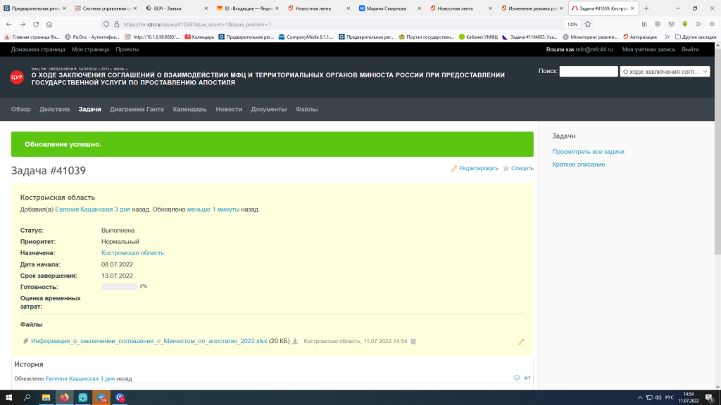Open the project search scope dropdown
The width and height of the screenshot is (721, 405).
click(x=665, y=72)
